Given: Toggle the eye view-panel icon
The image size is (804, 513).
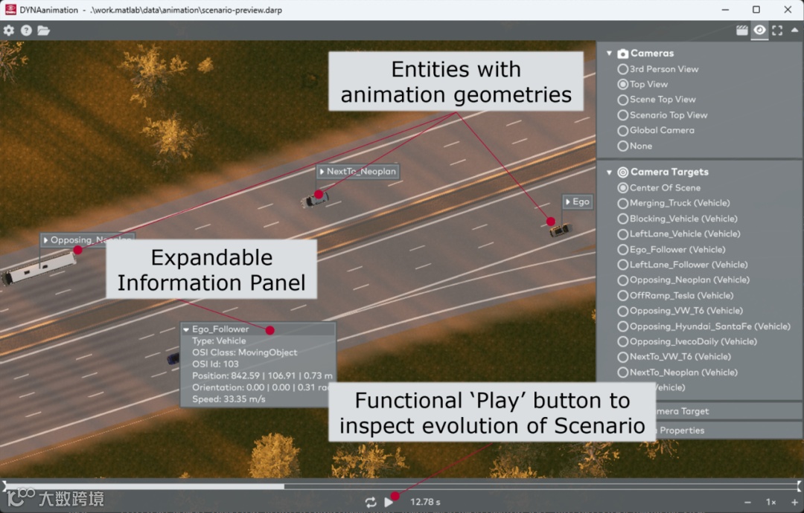Looking at the screenshot, I should (759, 30).
